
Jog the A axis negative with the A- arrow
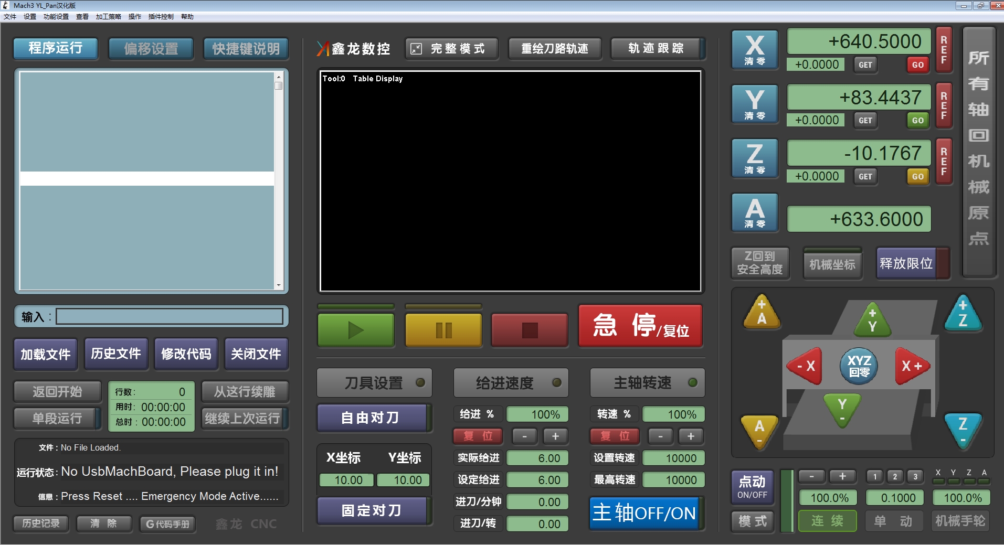pyautogui.click(x=759, y=431)
